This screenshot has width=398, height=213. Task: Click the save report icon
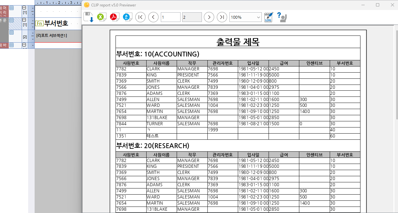(x=88, y=17)
